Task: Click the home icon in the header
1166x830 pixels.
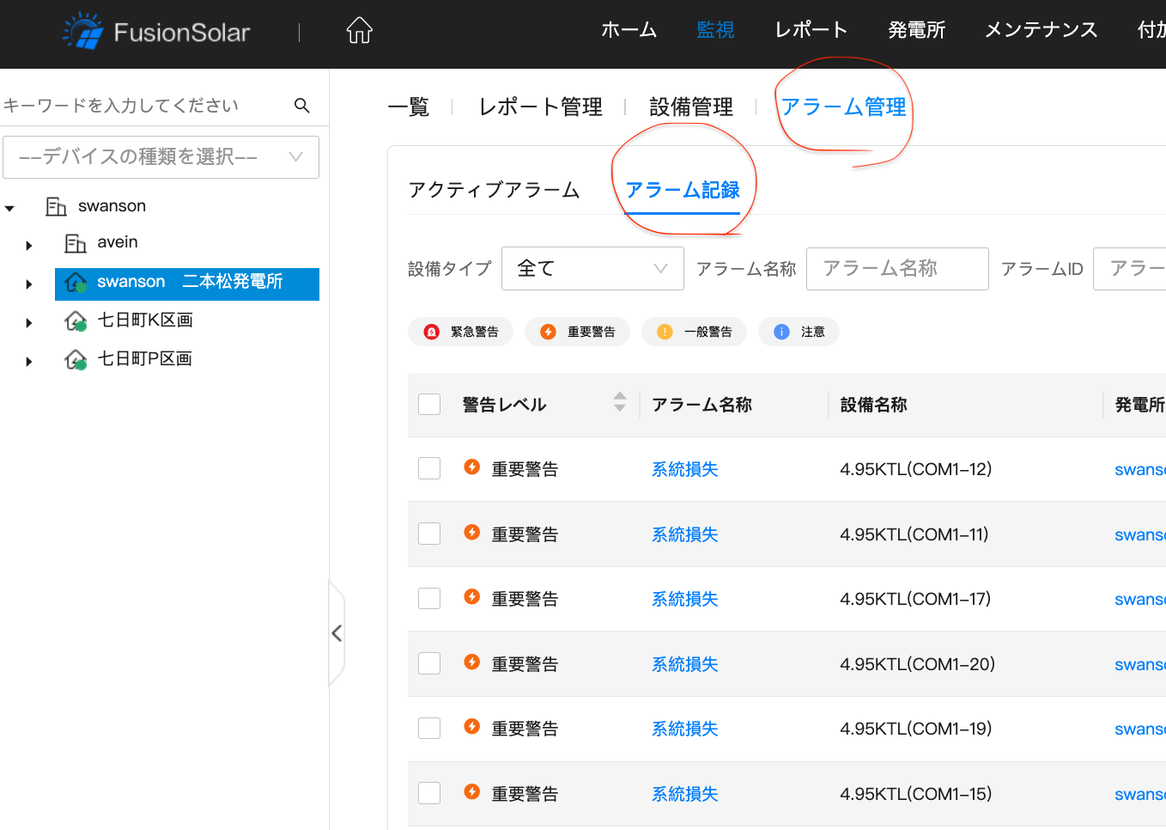Action: tap(359, 31)
